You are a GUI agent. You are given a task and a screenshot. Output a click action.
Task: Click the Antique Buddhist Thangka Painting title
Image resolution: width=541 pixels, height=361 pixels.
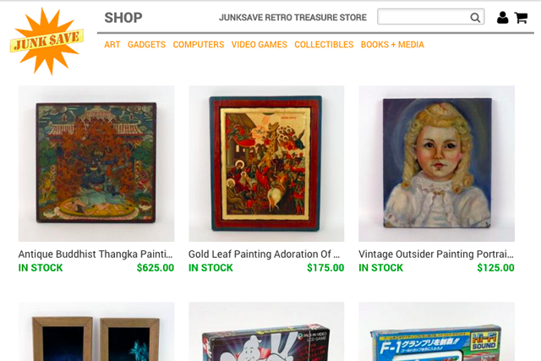[96, 254]
